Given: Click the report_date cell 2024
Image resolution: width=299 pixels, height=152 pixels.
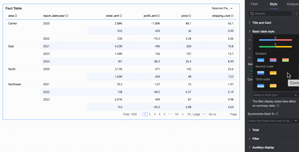Looking at the screenshot, I should pyautogui.click(x=46, y=62).
